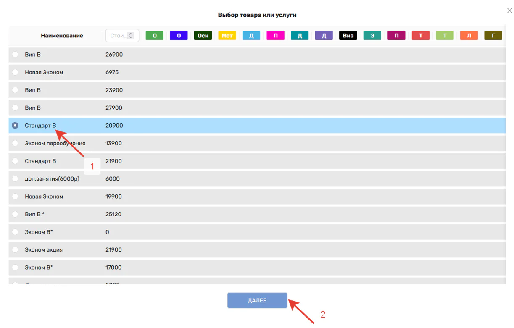The image size is (514, 328).
Task: Choose the Эконом переобучение radio option
Action: tap(15, 143)
